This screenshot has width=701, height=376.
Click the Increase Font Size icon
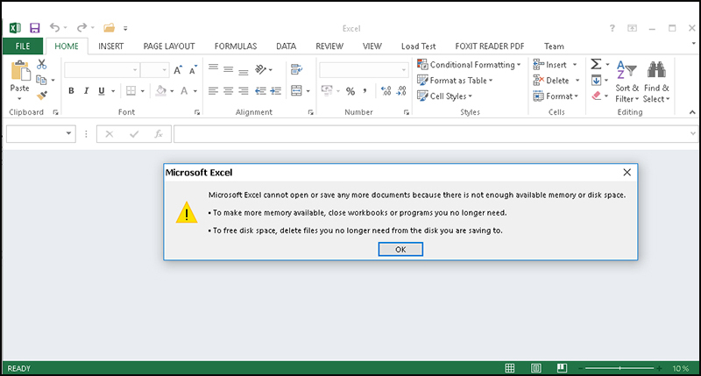tap(177, 69)
